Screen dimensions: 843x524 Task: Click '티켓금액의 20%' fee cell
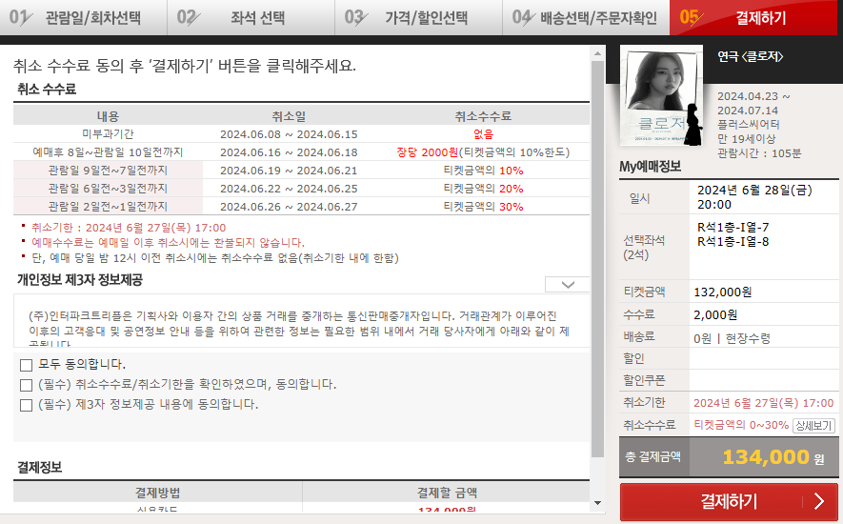(483, 189)
